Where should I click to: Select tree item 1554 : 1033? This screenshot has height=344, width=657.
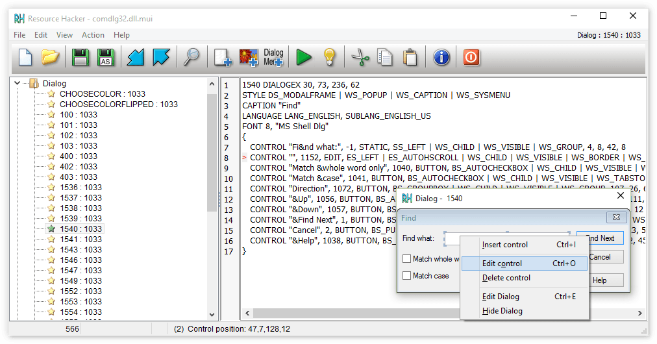[x=81, y=312]
